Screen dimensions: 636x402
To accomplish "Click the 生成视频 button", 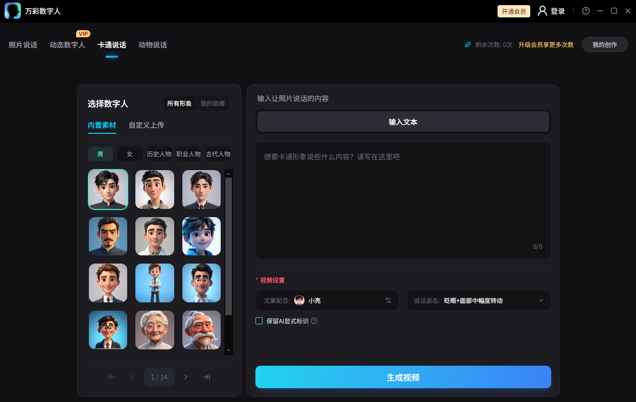I will [403, 377].
